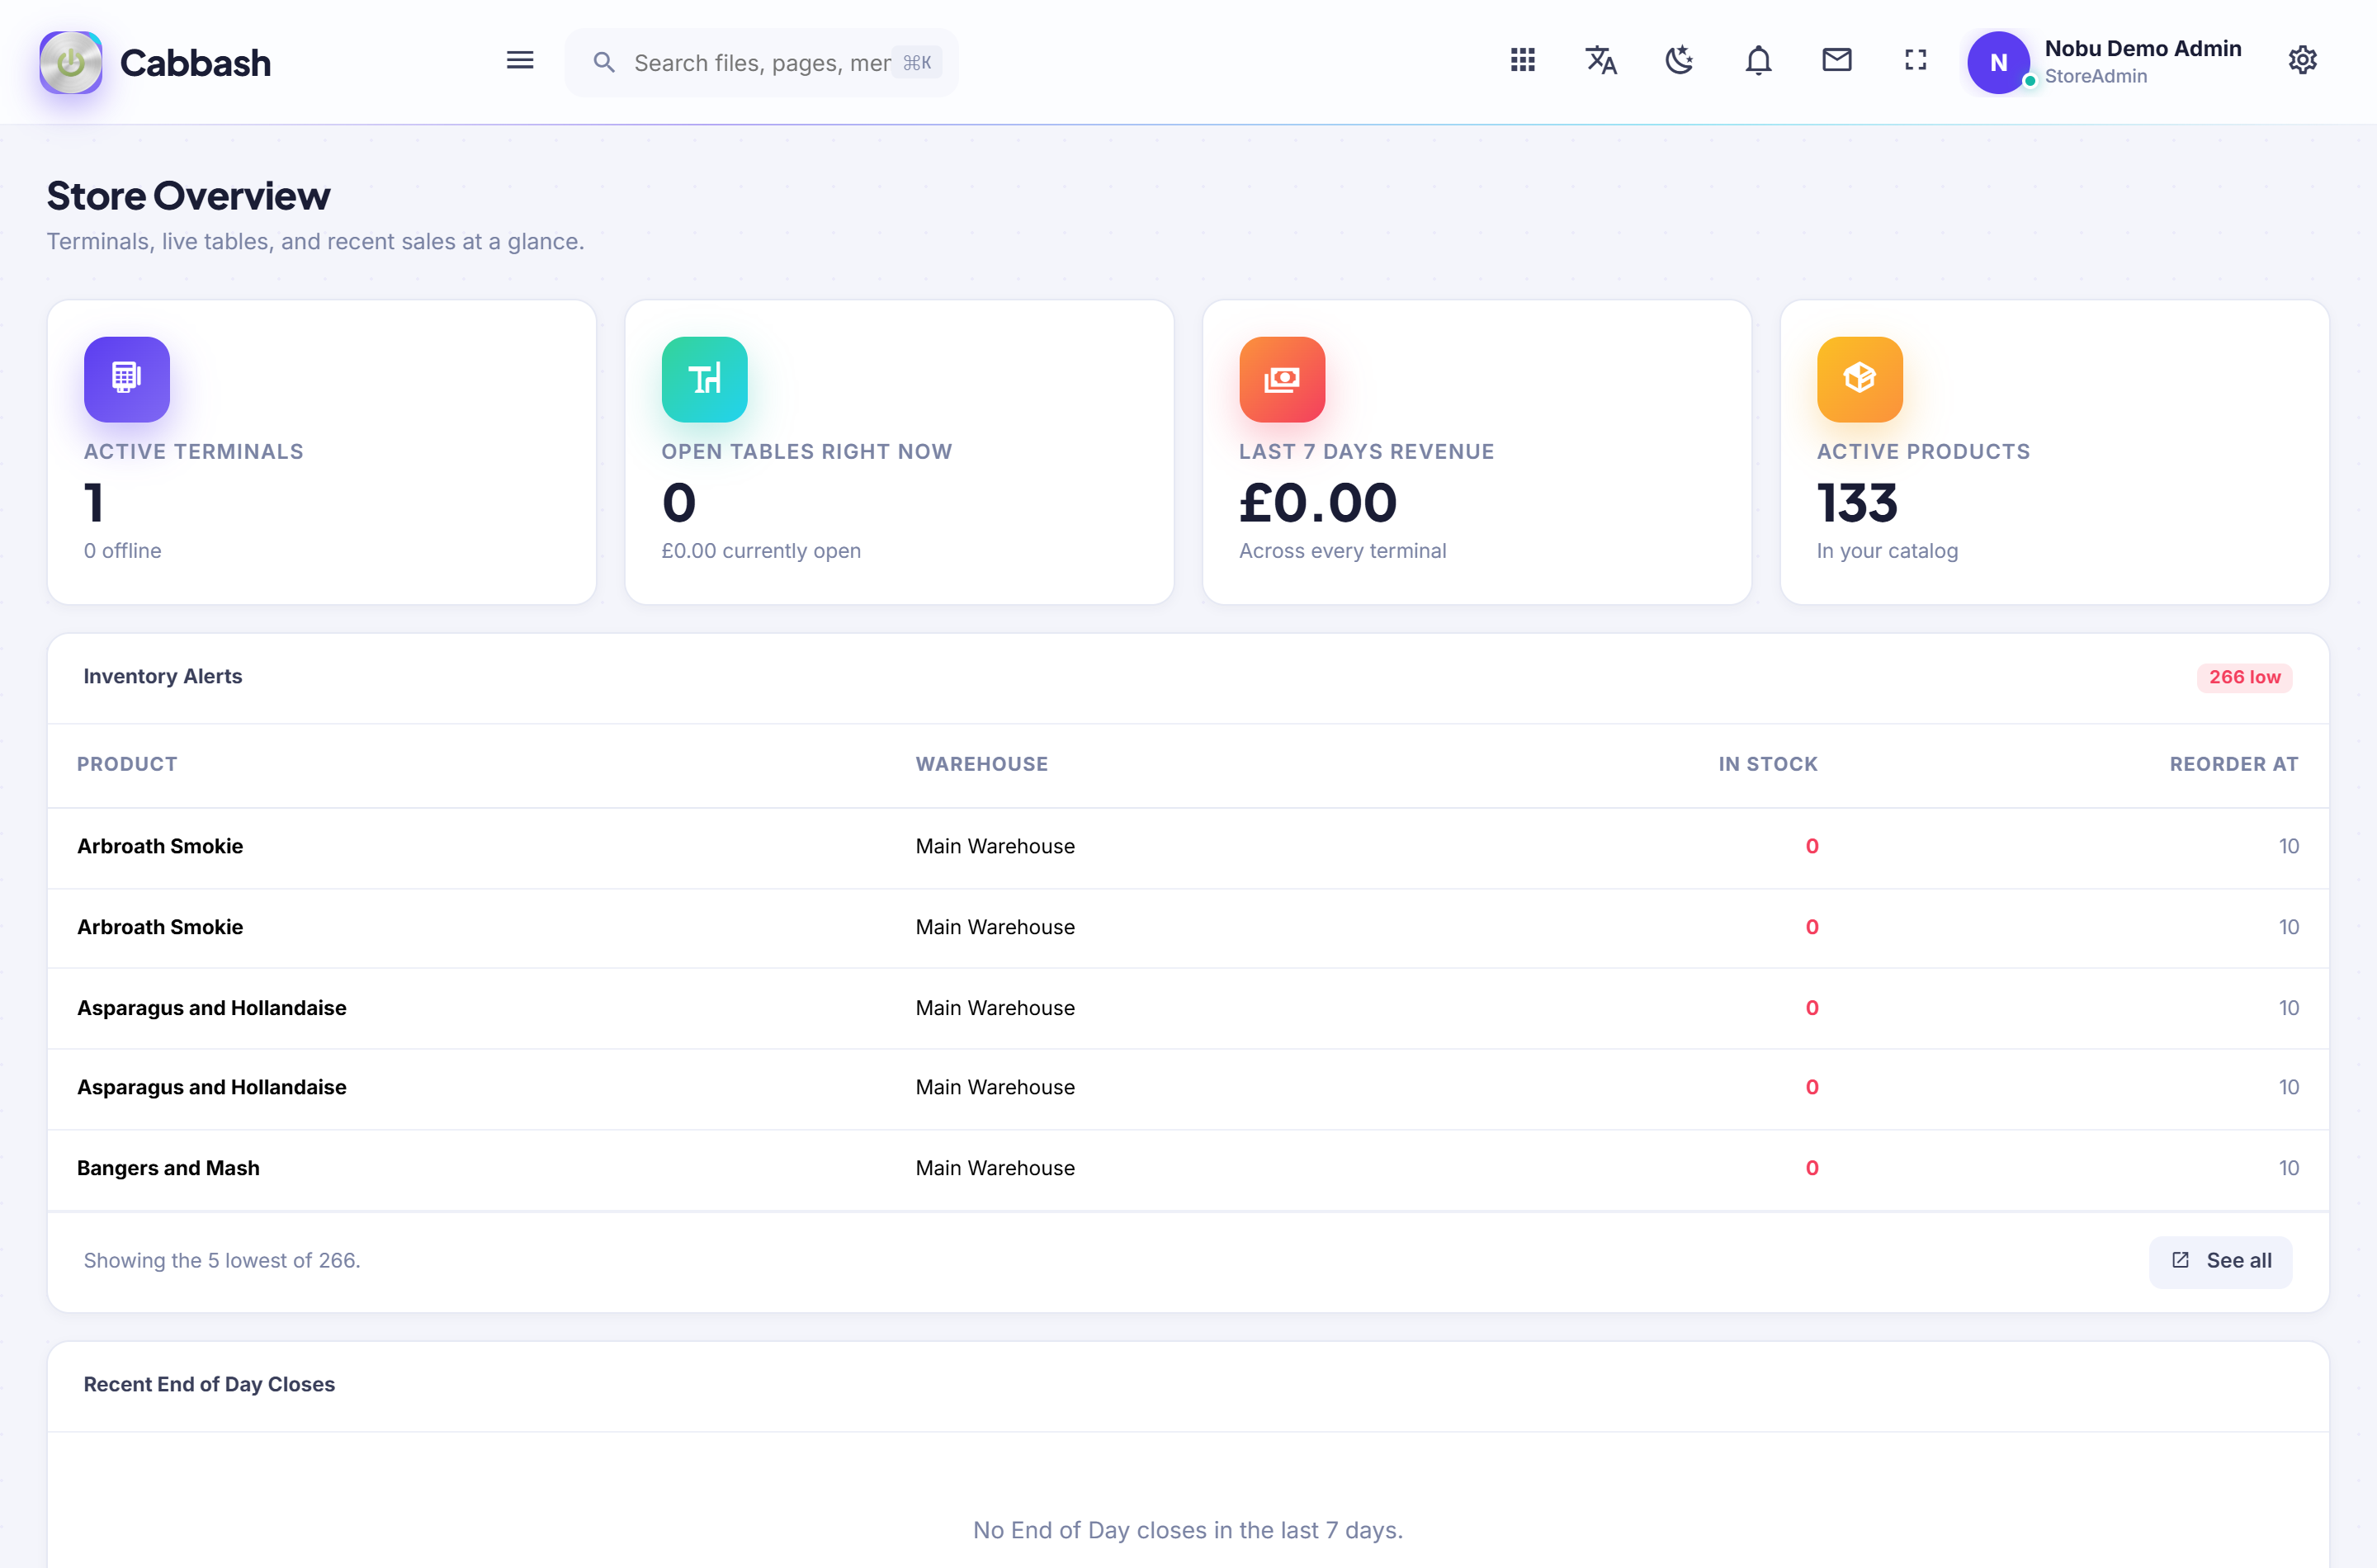The image size is (2377, 1568).
Task: Sort by the IN STOCK column header
Action: pyautogui.click(x=1767, y=764)
